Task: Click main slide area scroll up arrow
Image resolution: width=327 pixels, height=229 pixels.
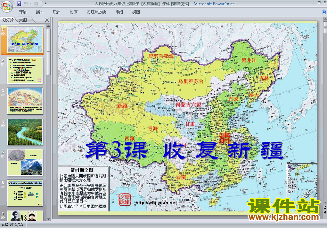Action: pyautogui.click(x=325, y=19)
